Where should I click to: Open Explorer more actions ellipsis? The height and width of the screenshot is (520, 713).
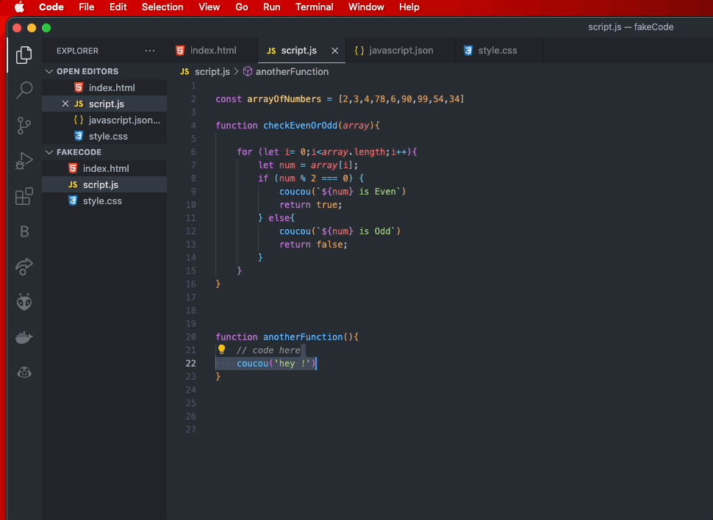point(150,51)
